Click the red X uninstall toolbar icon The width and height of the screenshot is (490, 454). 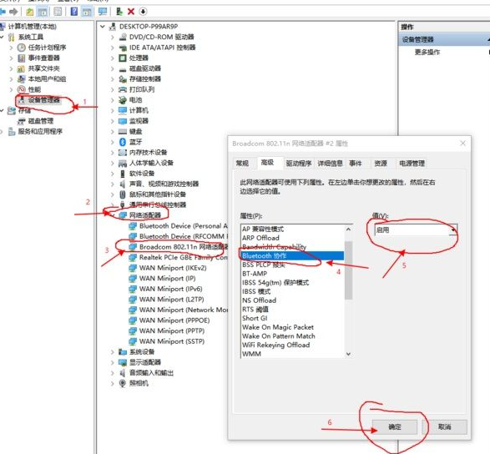131,12
